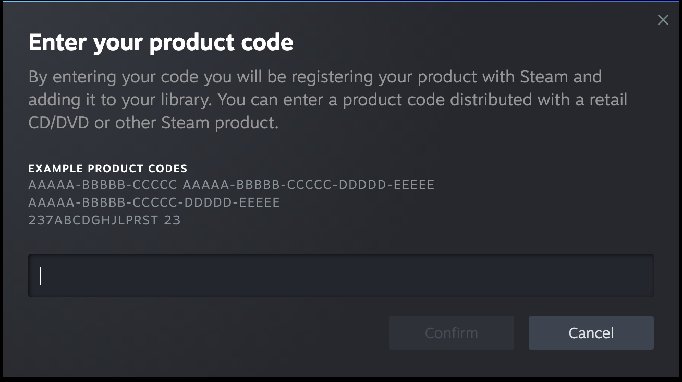682x382 pixels.
Task: Click the trailing "23" after 237ABCDGHJLPRST
Action: 172,220
